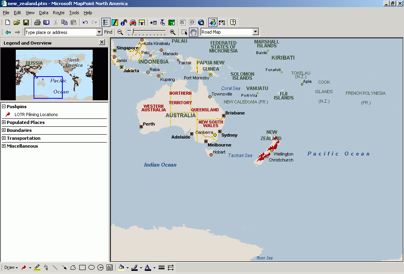Expand the Populated Places legend section
404x274 pixels.
(x=4, y=122)
